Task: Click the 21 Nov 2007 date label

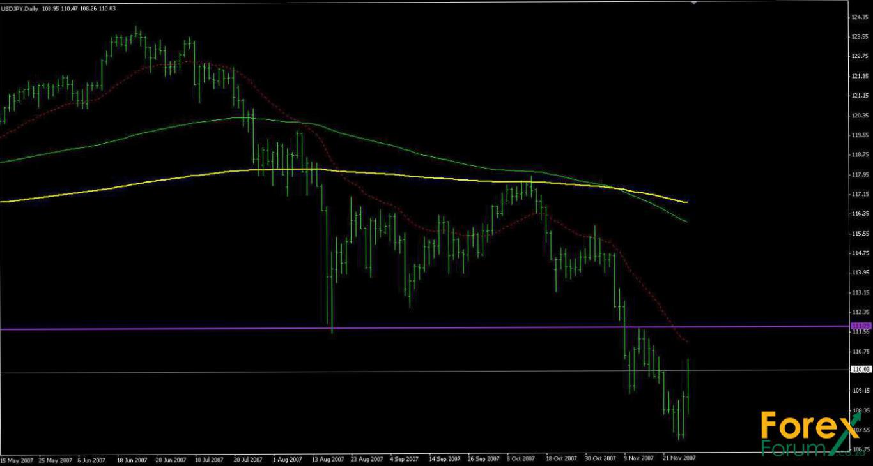Action: [x=679, y=458]
